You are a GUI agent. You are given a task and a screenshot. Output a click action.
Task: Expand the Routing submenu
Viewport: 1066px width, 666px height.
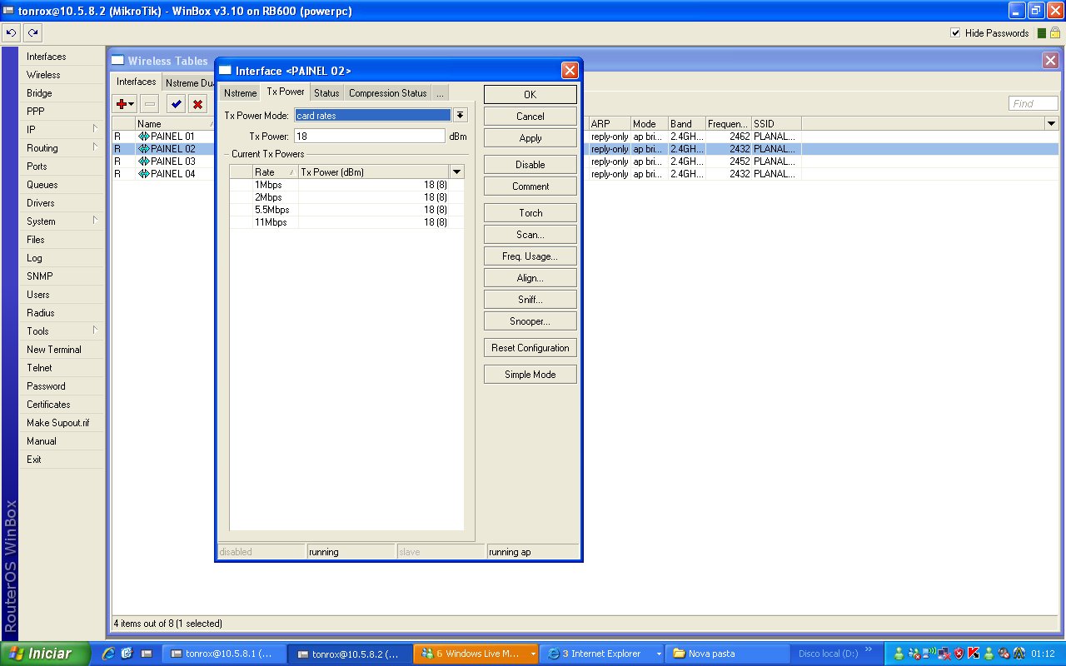coord(95,147)
